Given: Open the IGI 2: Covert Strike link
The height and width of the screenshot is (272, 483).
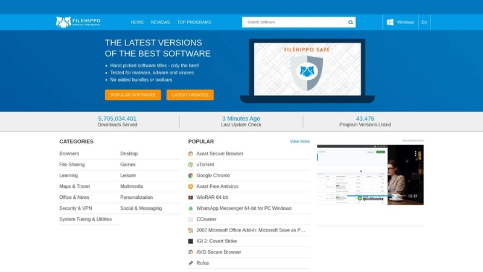Looking at the screenshot, I should pos(217,241).
